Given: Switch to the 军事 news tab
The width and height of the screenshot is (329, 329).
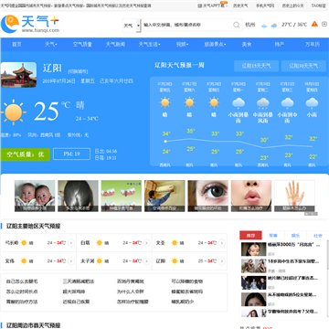Looking at the screenshot, I should (x=273, y=236).
